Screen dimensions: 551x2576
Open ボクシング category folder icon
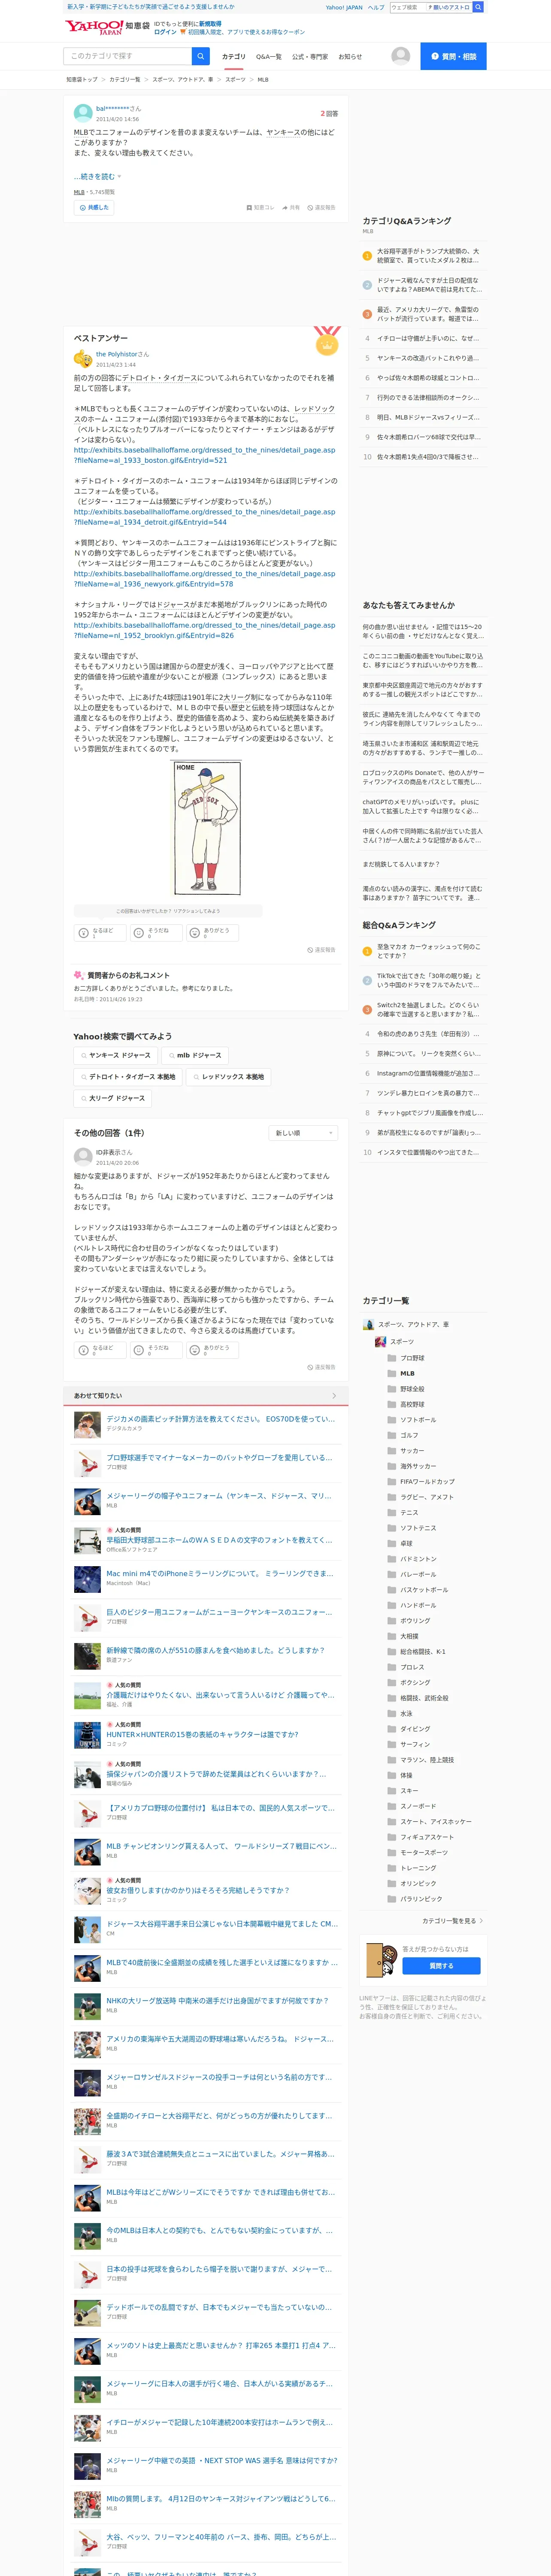click(x=392, y=1682)
